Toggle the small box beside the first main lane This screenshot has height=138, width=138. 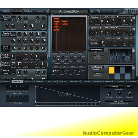point(59,53)
